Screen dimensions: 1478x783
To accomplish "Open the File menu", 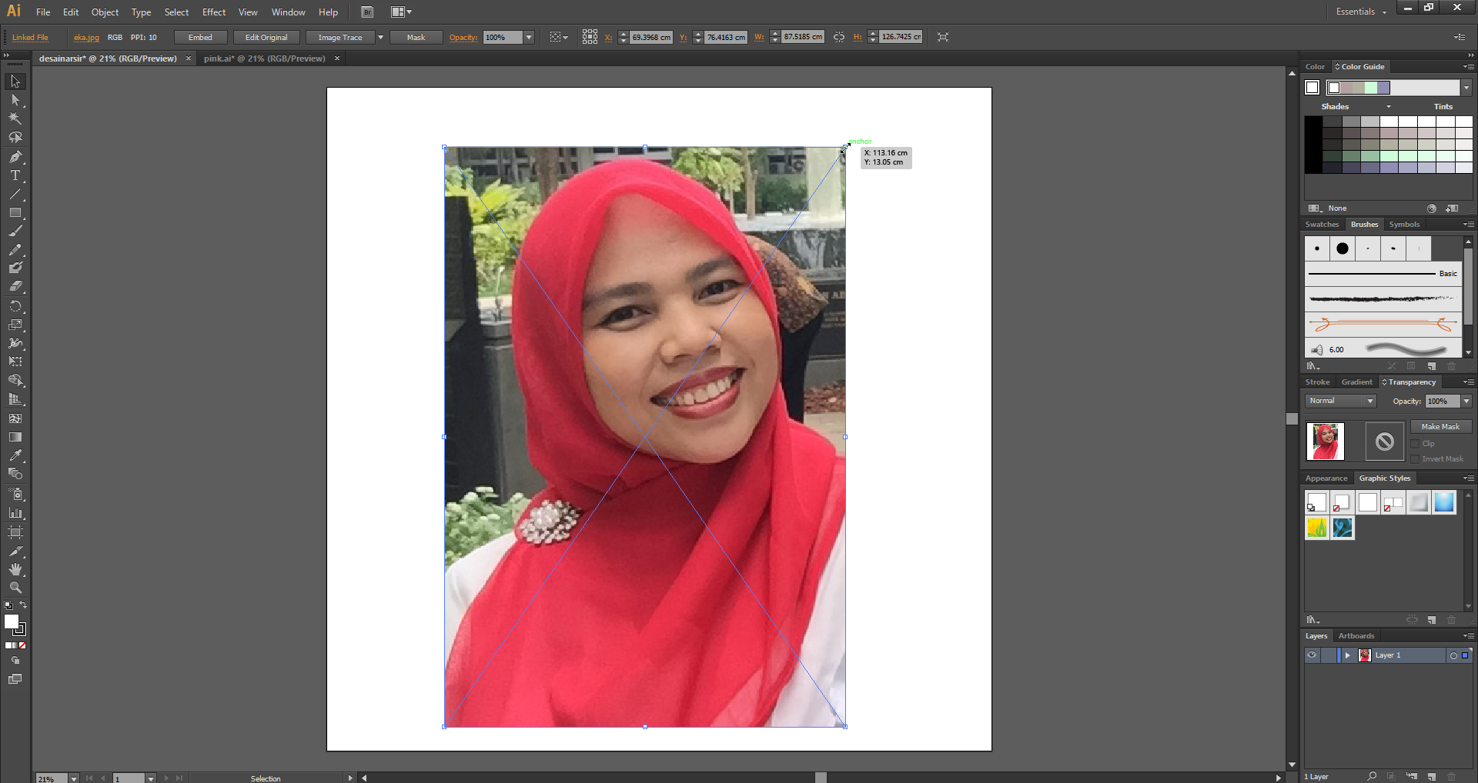I will pyautogui.click(x=43, y=12).
